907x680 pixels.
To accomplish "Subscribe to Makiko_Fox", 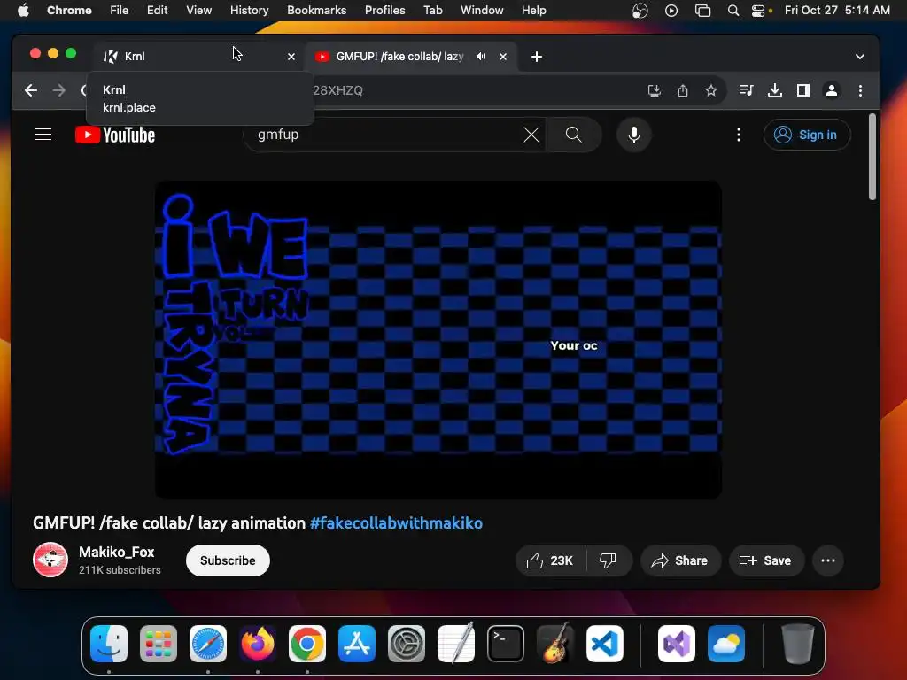I will pyautogui.click(x=228, y=560).
